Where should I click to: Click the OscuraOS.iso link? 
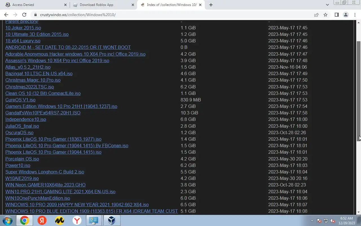click(19, 132)
